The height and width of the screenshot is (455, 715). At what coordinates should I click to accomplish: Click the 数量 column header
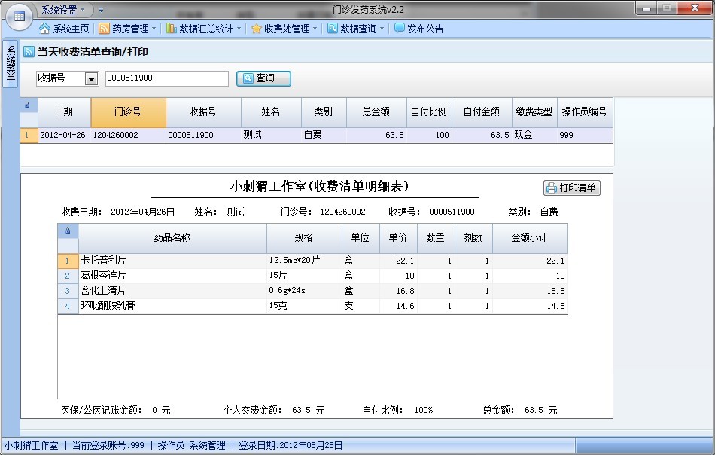pyautogui.click(x=436, y=238)
